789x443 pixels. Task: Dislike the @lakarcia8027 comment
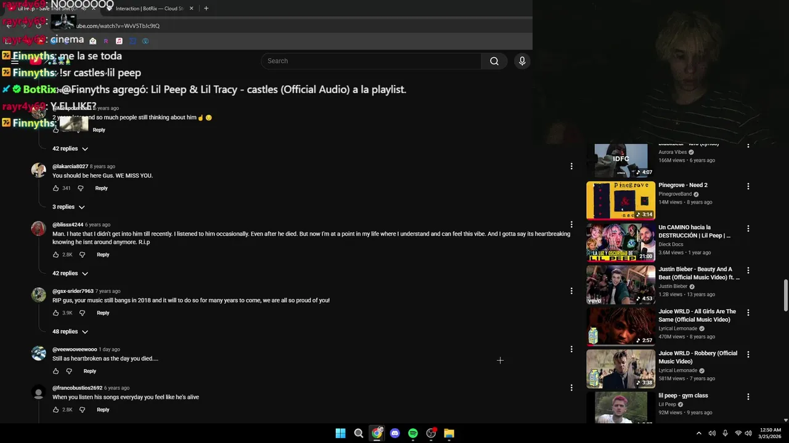tap(80, 188)
